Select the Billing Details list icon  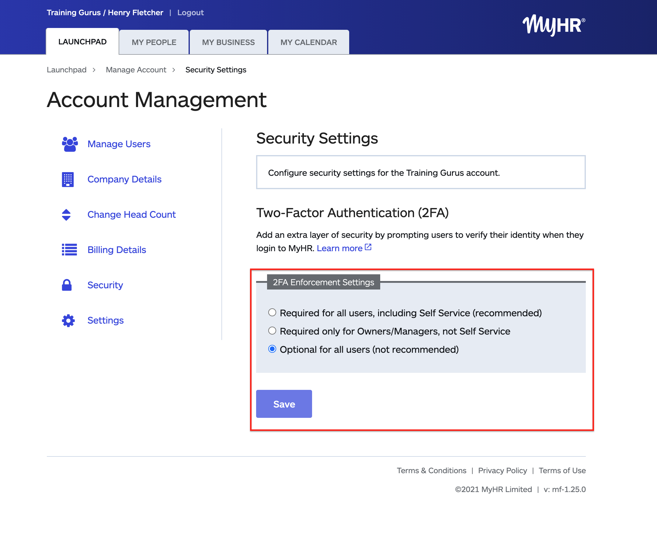[x=68, y=250]
